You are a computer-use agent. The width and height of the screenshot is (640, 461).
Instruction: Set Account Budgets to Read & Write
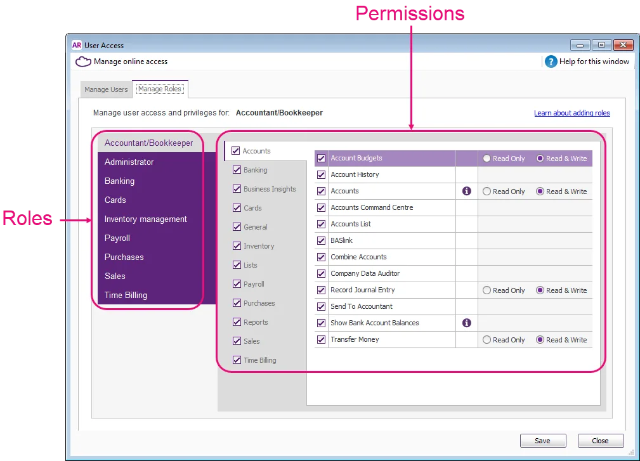tap(540, 159)
